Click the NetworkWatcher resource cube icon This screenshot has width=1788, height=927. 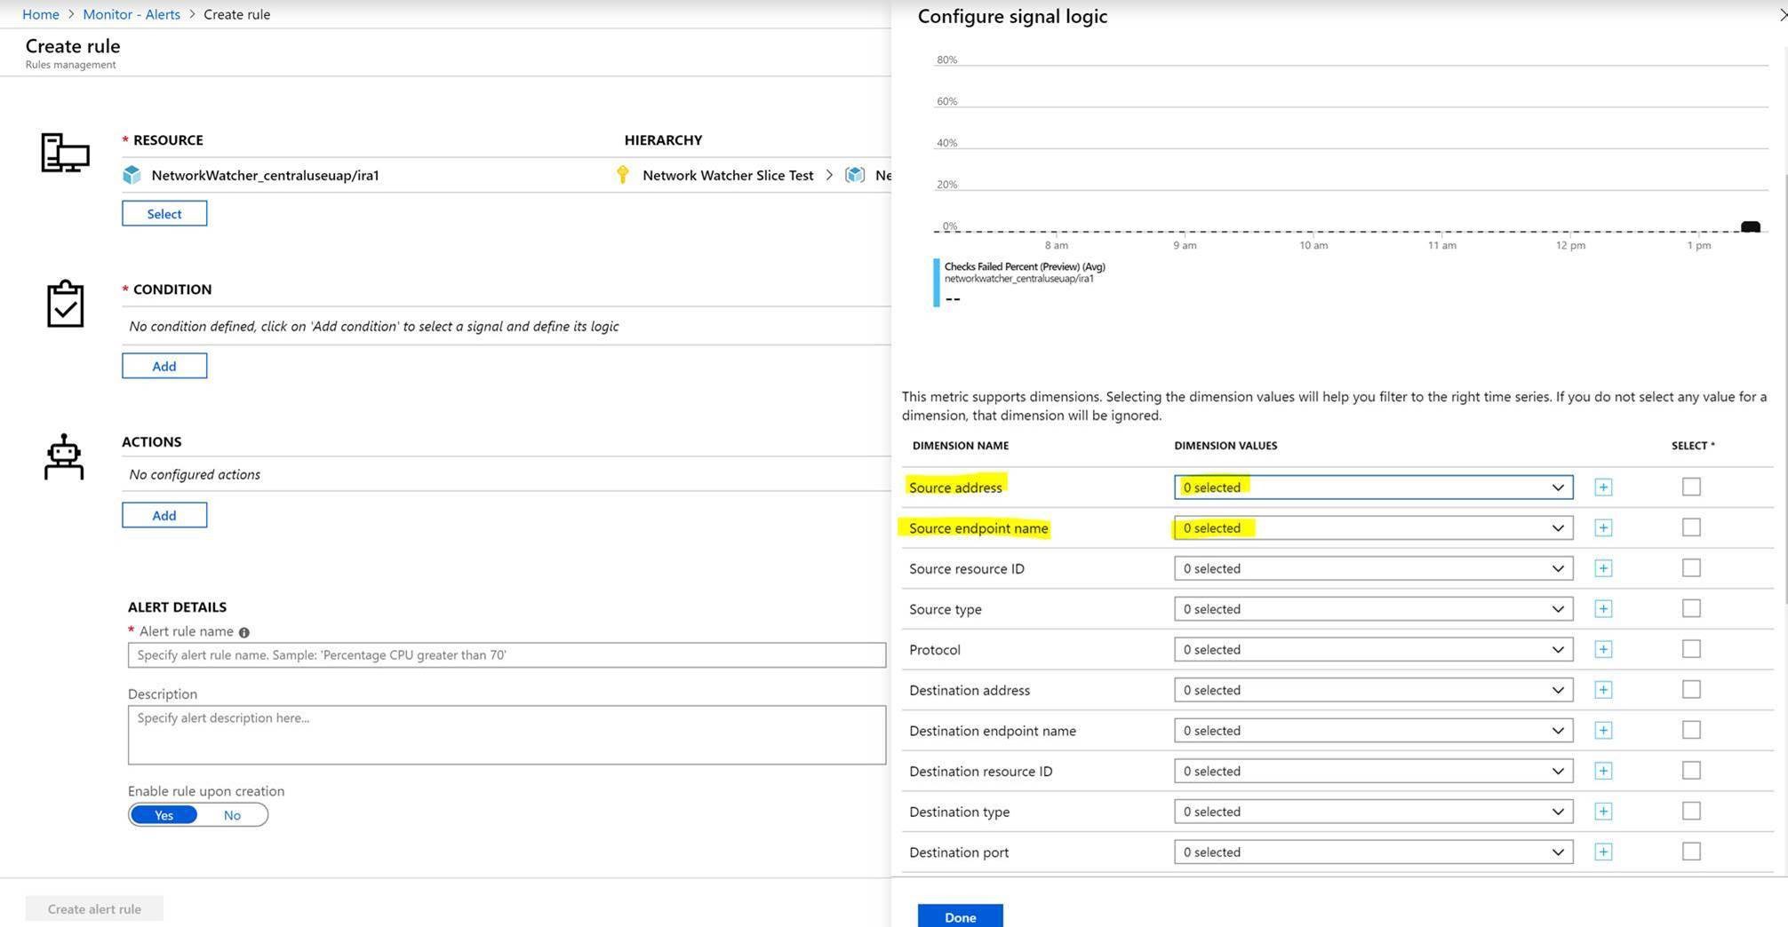tap(132, 175)
